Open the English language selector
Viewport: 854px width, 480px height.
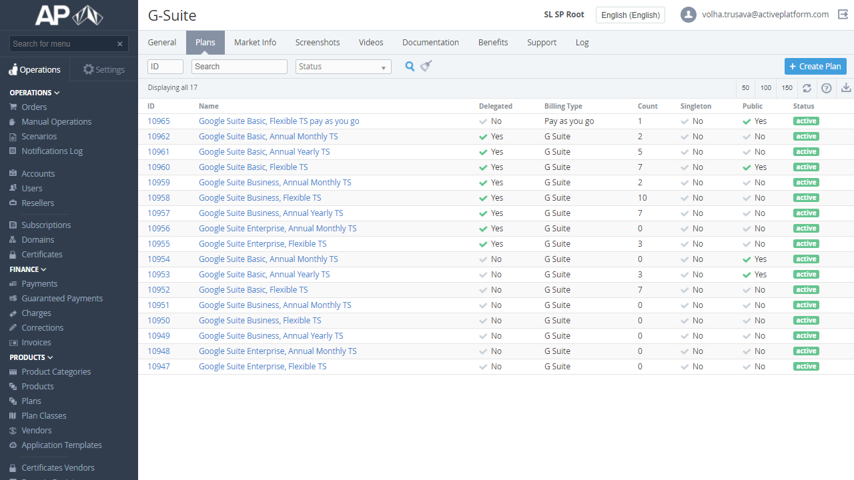click(630, 15)
